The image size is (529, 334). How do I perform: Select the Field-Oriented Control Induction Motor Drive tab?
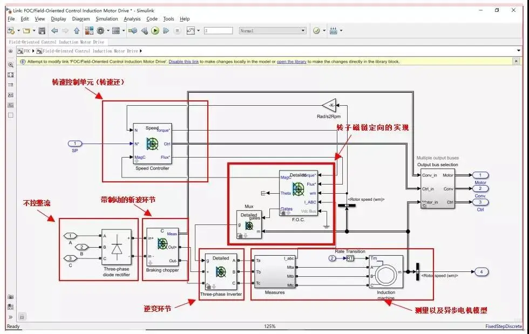pos(57,42)
